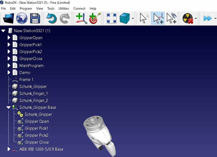Expand the ABB IRB 1200-5/0.9 Base node
The height and width of the screenshot is (157, 217).
[x=9, y=149]
